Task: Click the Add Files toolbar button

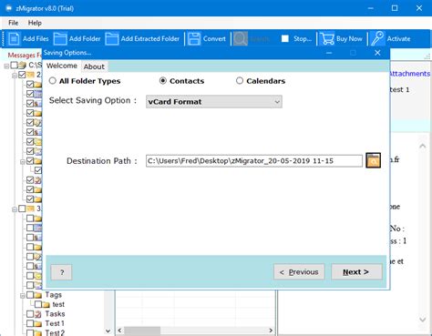Action: (x=28, y=39)
